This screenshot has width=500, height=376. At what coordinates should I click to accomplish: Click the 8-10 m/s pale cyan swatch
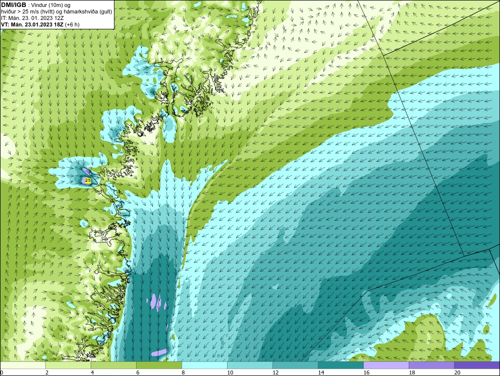pyautogui.click(x=204, y=365)
